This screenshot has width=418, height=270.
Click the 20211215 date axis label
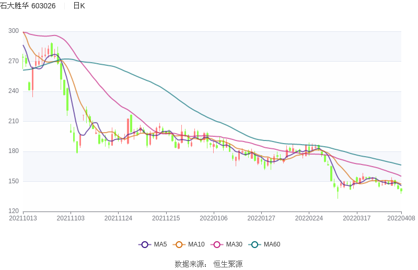click(166, 218)
